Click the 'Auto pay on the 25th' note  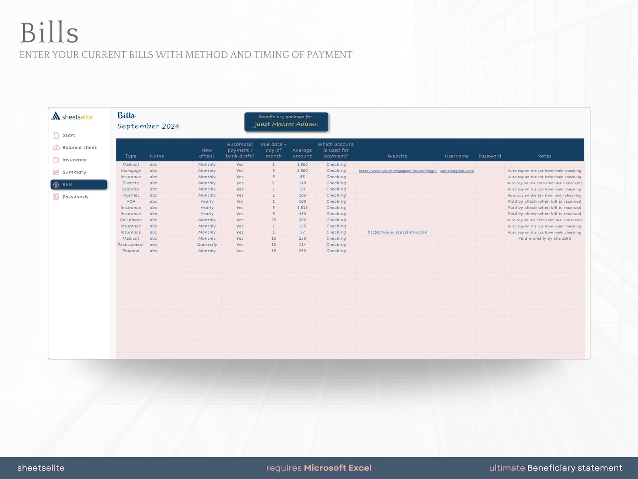click(544, 220)
